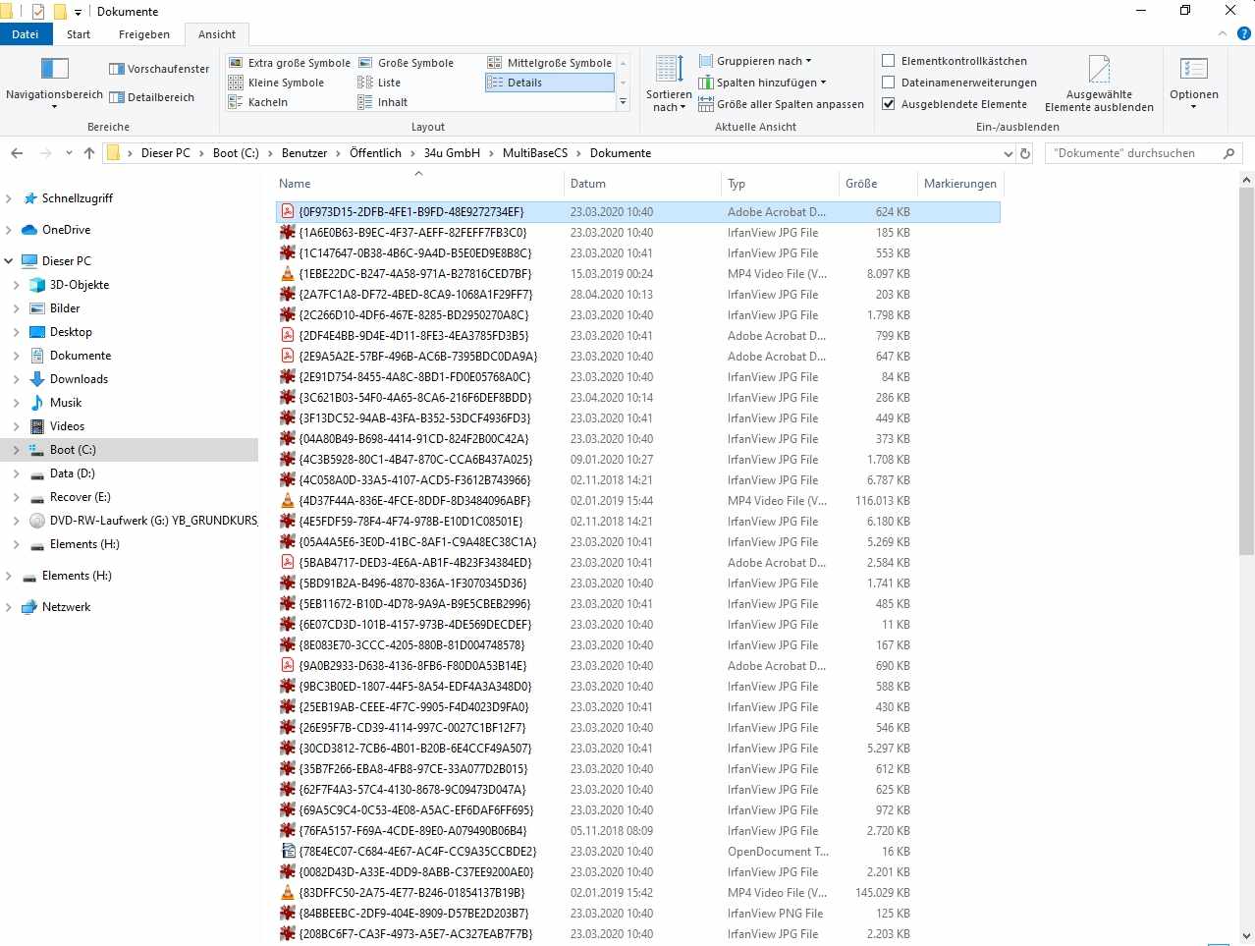Click the properties checkmark quick access icon
Image resolution: width=1255 pixels, height=946 pixels.
[38, 12]
